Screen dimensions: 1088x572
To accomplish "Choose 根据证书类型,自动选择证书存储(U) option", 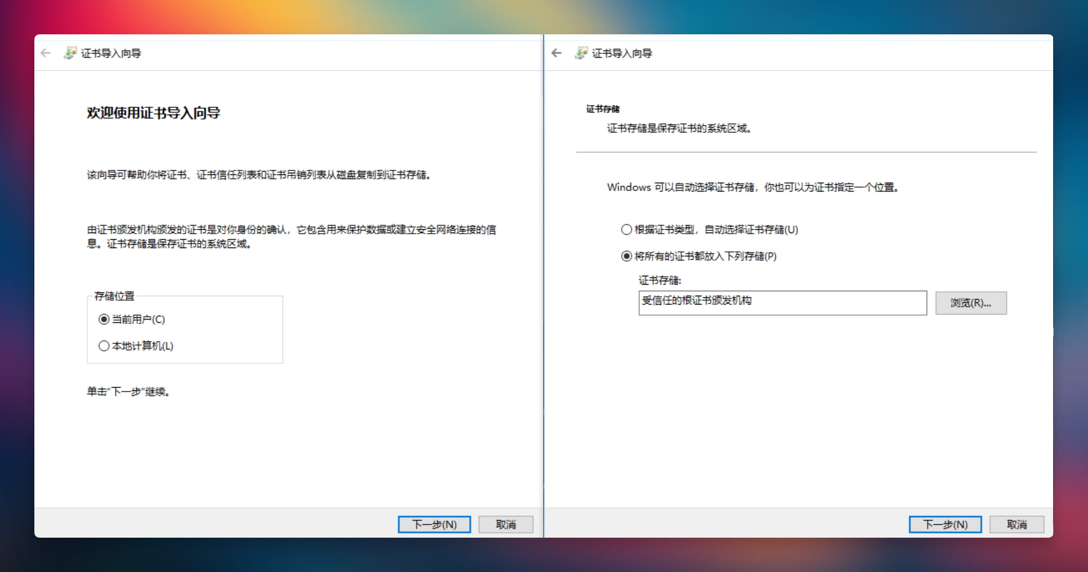I will [626, 230].
